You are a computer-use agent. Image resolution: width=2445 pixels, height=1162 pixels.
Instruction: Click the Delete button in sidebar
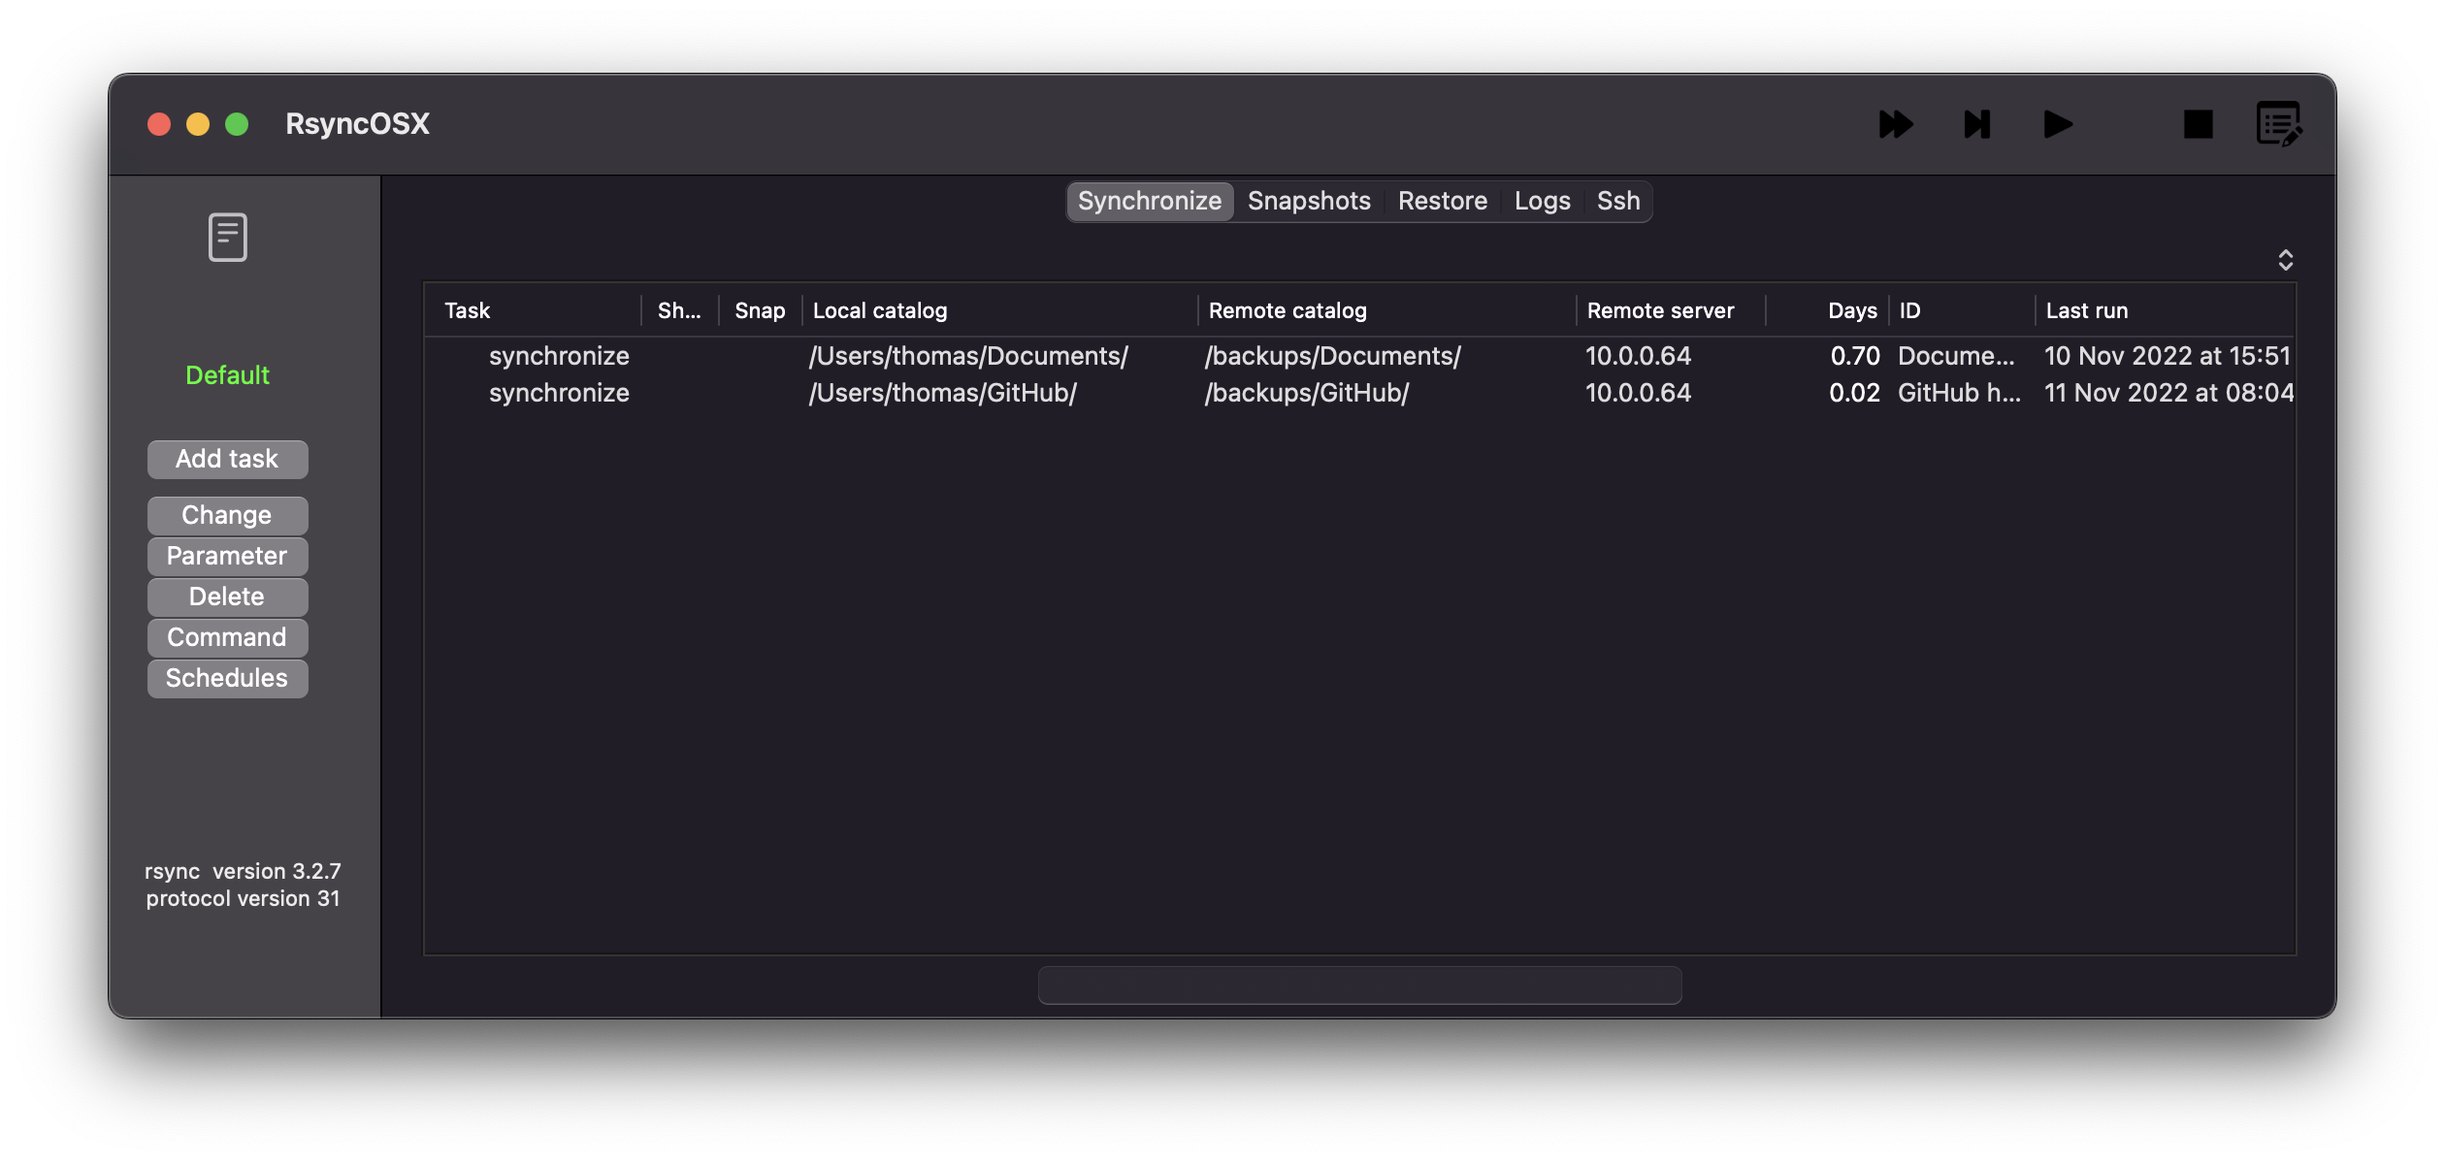(227, 597)
